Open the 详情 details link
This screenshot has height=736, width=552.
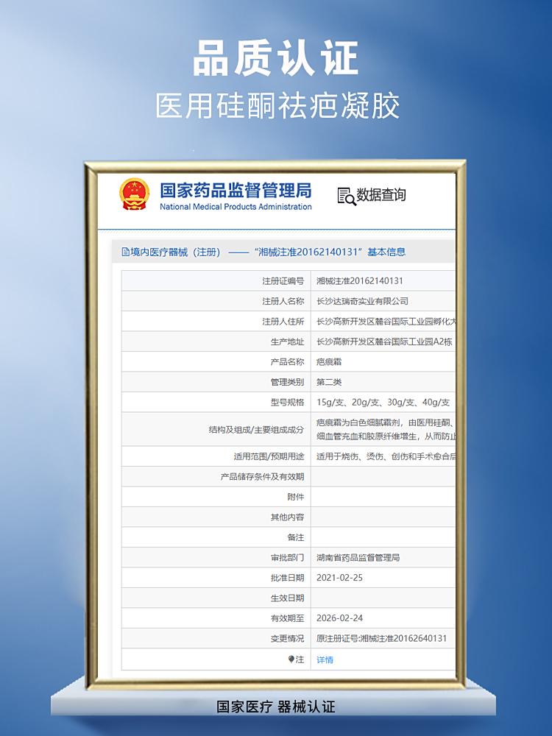tap(325, 660)
